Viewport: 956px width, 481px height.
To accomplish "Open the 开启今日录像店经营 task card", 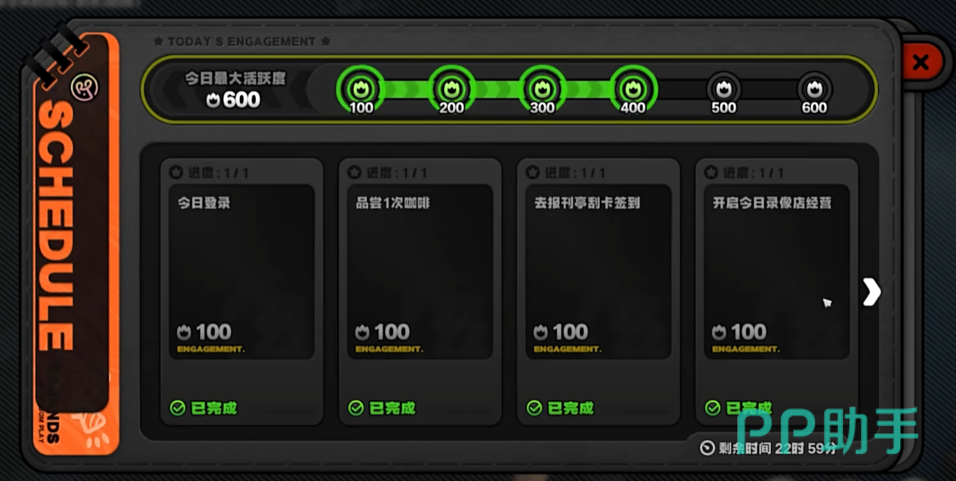I will pos(777,292).
